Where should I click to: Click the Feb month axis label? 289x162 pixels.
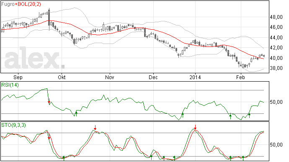[x=240, y=77]
